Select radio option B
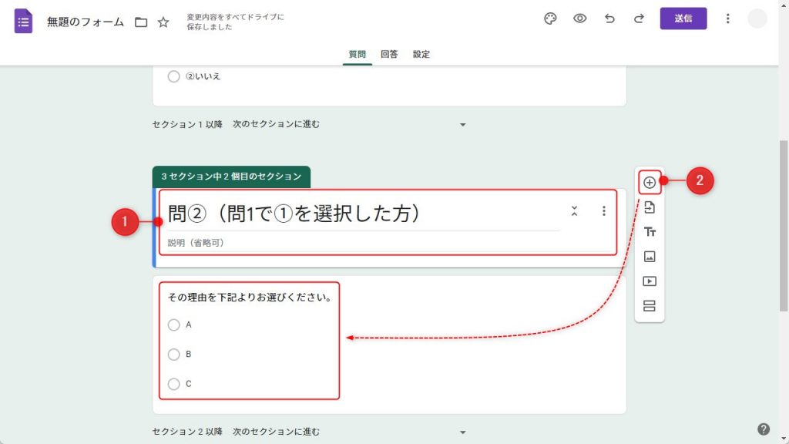Viewport: 789px width, 444px height. coord(173,355)
